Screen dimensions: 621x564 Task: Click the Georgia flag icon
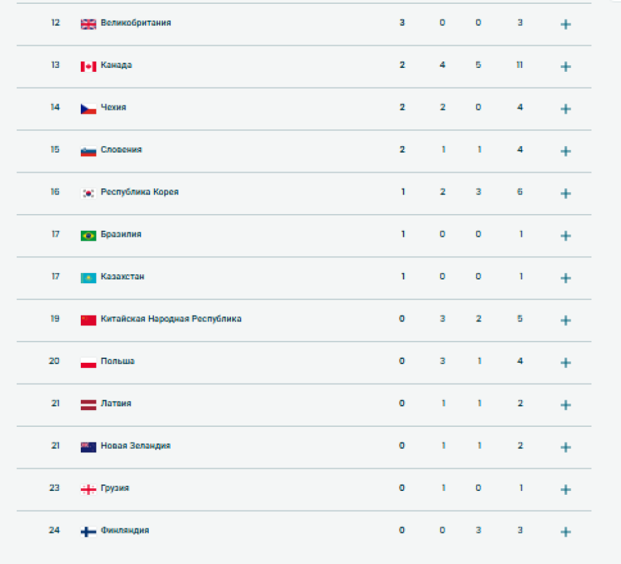pos(89,488)
